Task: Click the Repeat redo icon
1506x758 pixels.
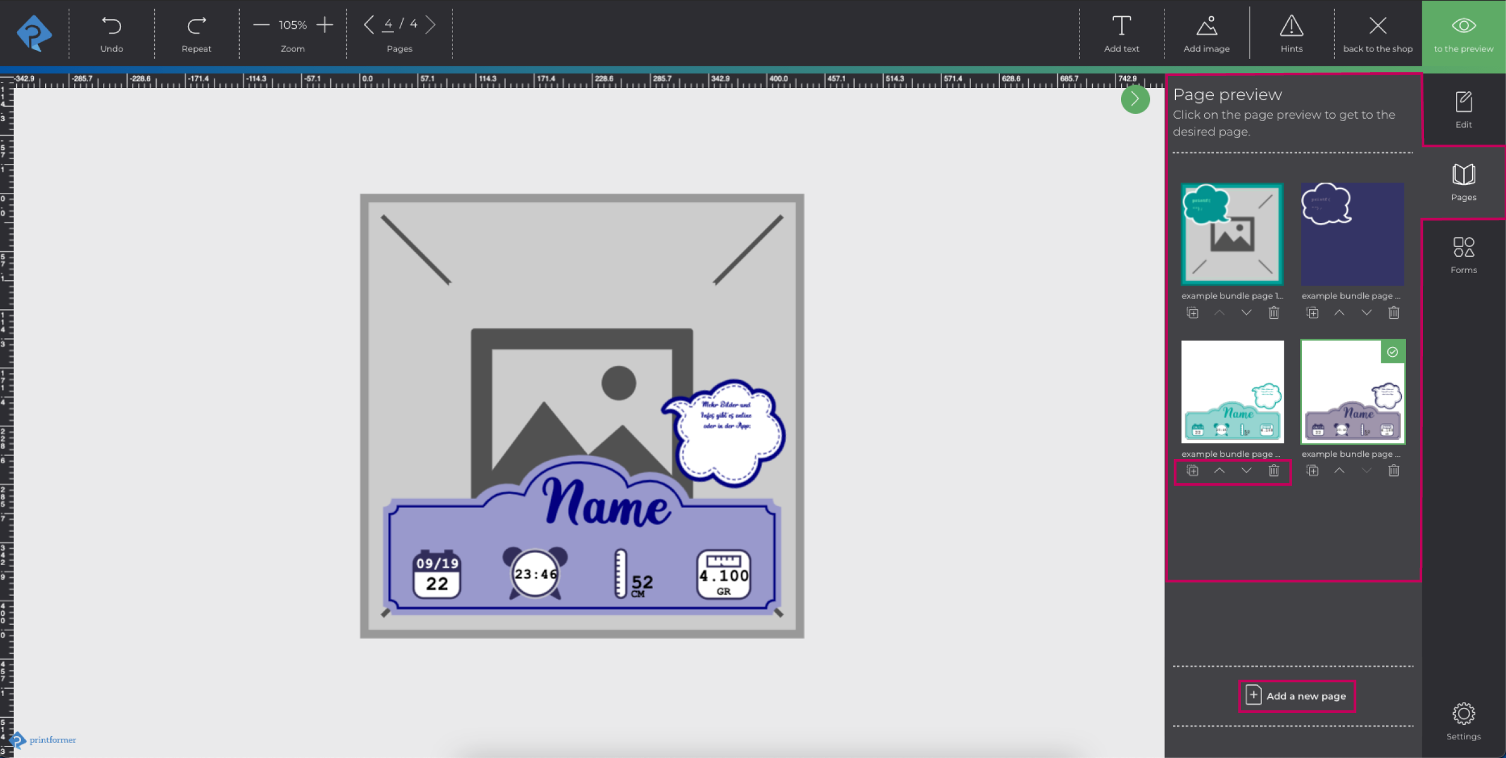Action: click(196, 26)
